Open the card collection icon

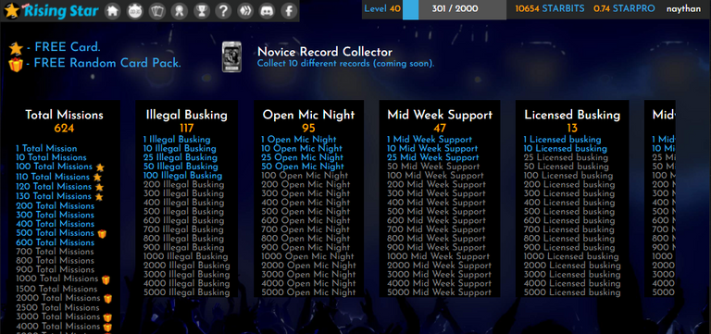(x=156, y=11)
